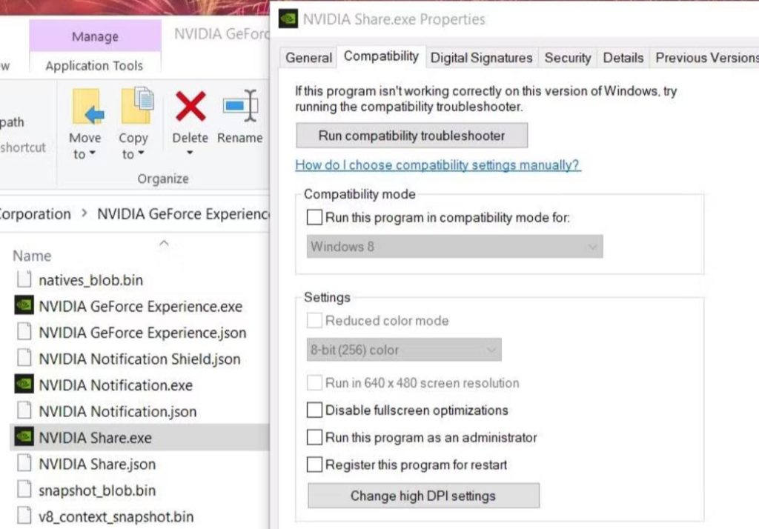The width and height of the screenshot is (759, 529).
Task: Select snapshot_blob.bin file name
Action: point(97,490)
